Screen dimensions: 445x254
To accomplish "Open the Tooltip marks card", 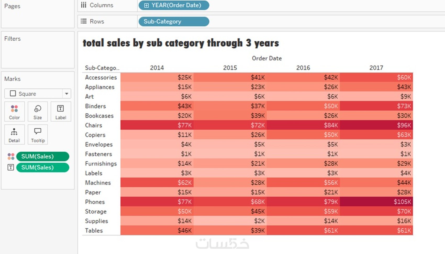I will click(38, 135).
